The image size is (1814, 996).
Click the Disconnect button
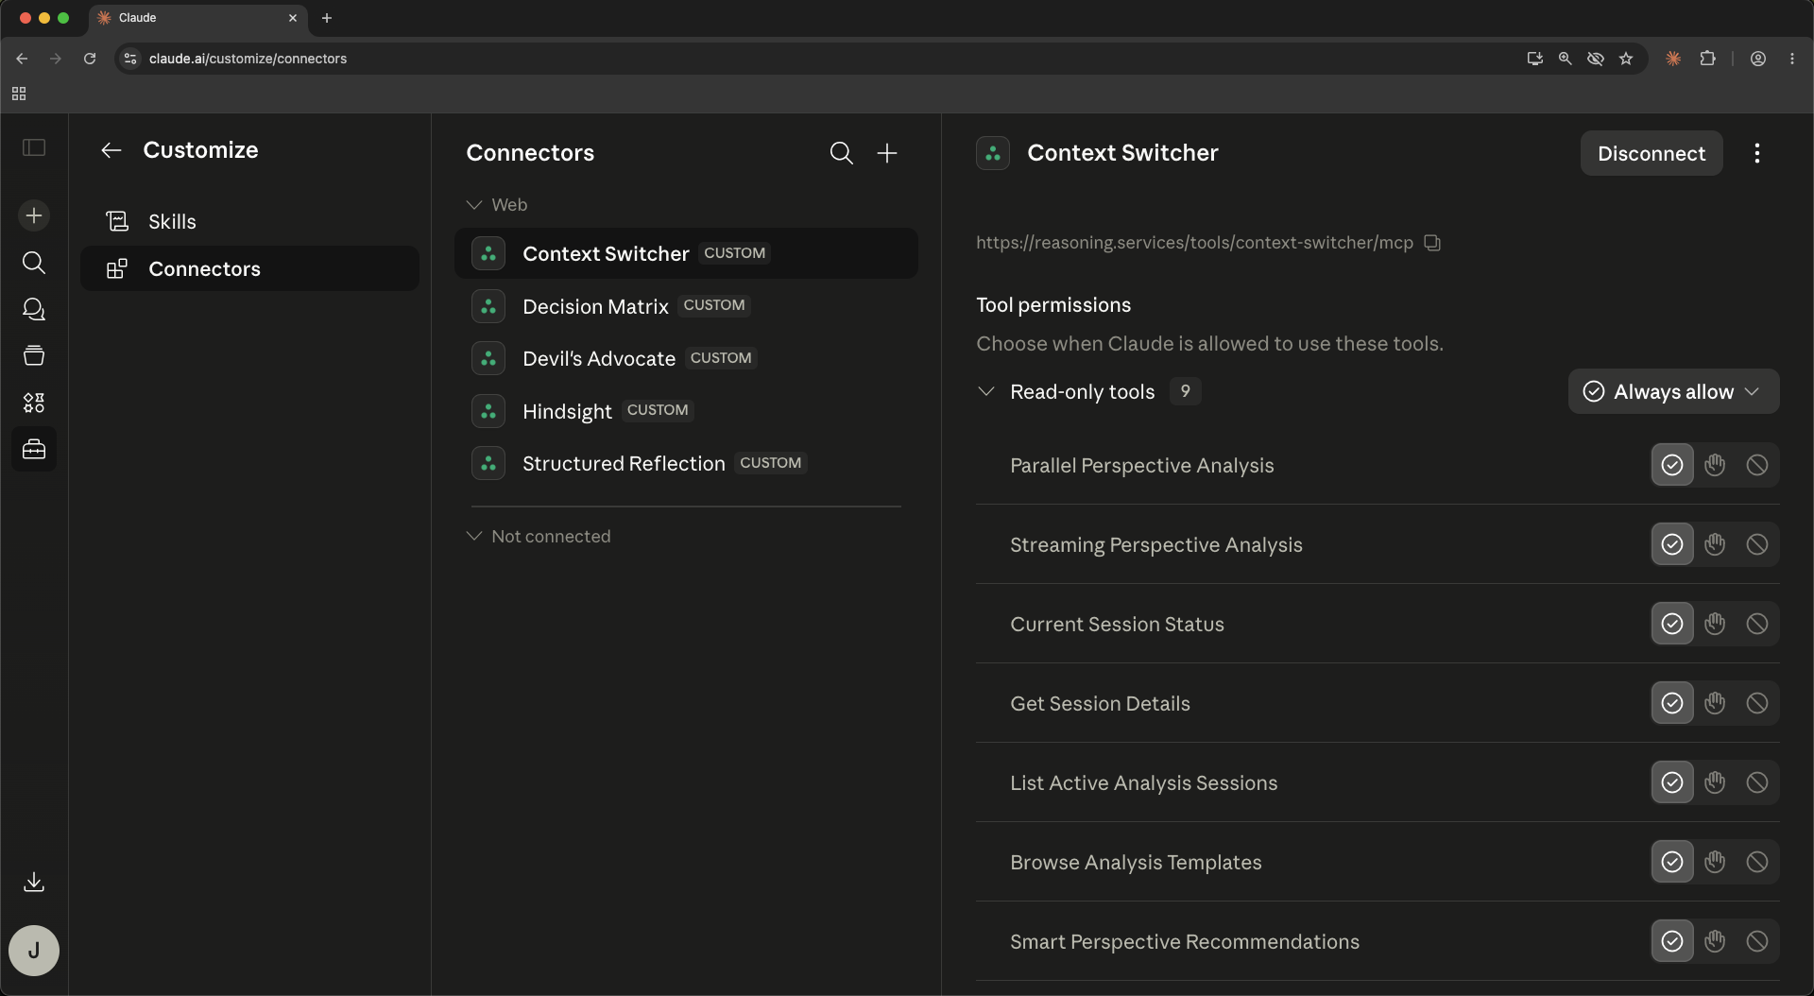point(1651,153)
